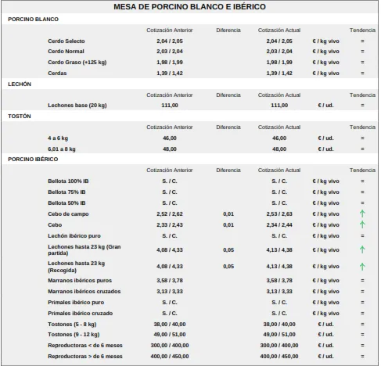Click the green up arrow for Cebo de campo
The width and height of the screenshot is (381, 366).
(362, 213)
